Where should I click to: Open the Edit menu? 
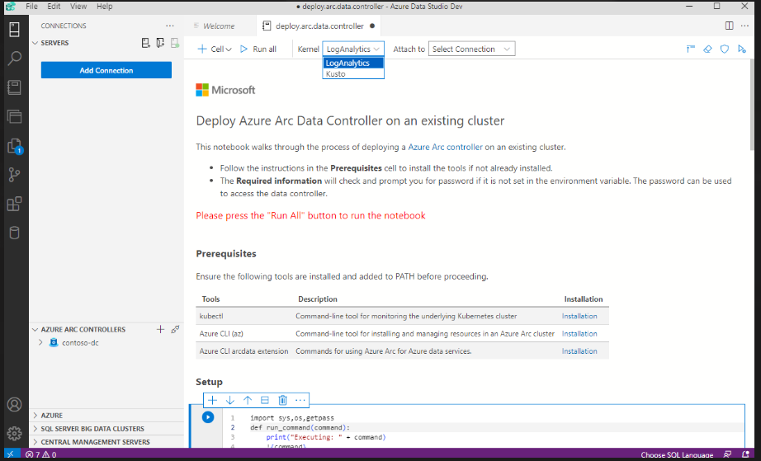[x=54, y=7]
